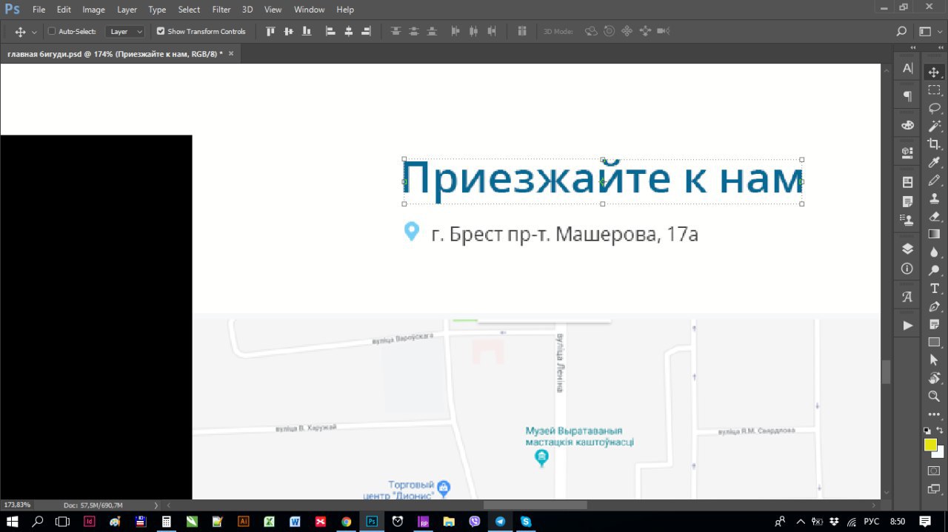Open the Image menu
The height and width of the screenshot is (532, 948).
pos(93,10)
